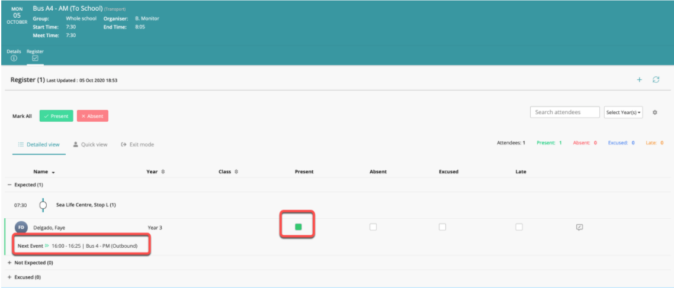
Task: Click Year 3 cell for Faye Delgado
Action: (155, 228)
